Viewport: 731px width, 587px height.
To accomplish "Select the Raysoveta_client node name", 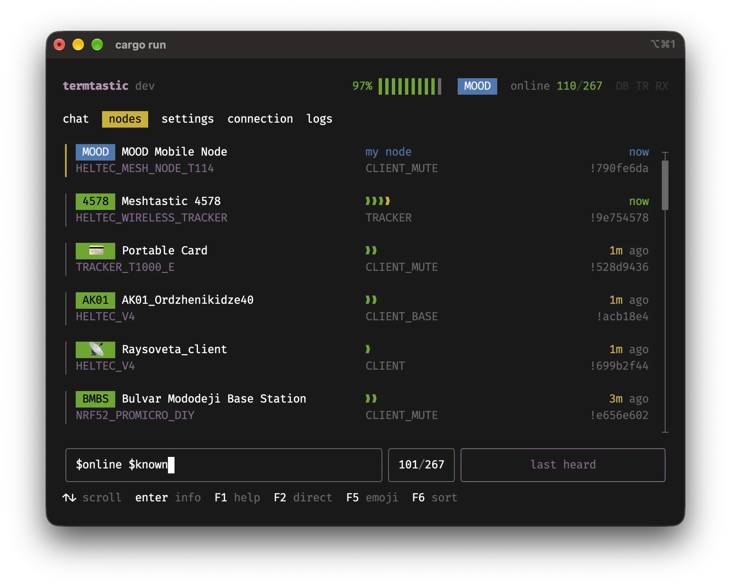I will point(175,349).
